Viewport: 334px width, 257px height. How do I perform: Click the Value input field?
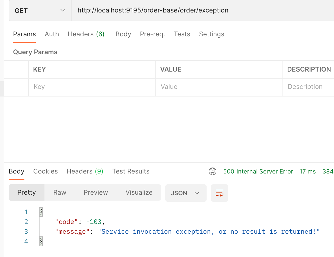point(219,87)
